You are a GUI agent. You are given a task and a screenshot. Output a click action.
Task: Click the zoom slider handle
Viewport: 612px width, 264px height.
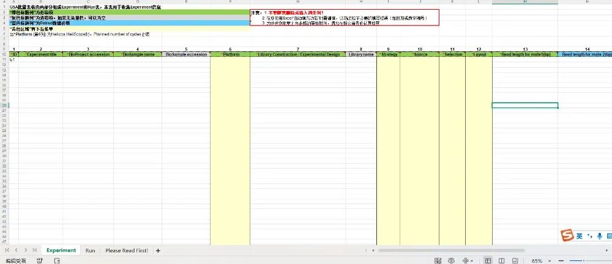pyautogui.click(x=583, y=260)
